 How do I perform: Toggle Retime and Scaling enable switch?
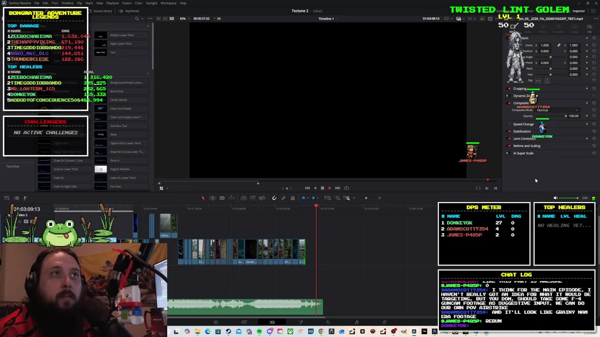(509, 146)
